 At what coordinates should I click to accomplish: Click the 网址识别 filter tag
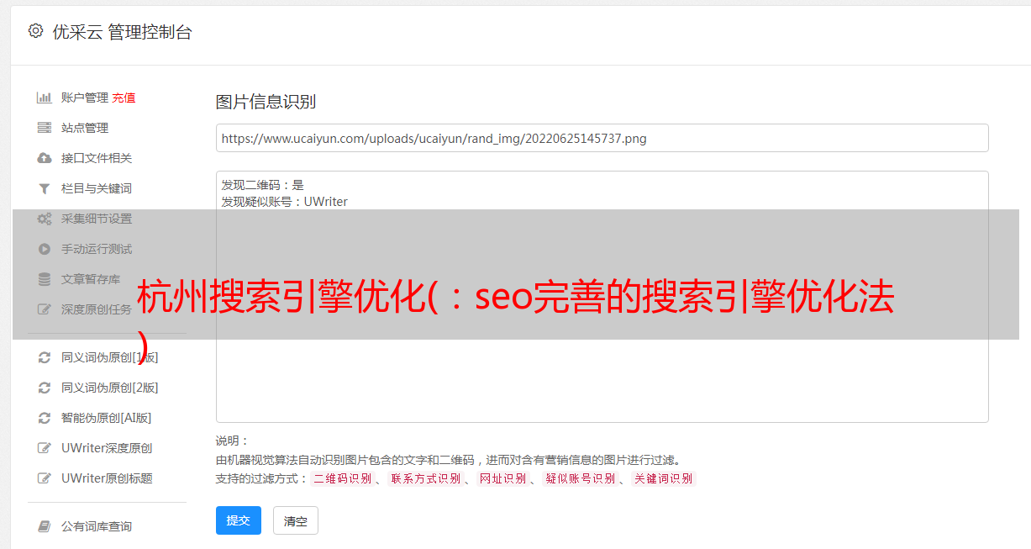pos(502,478)
